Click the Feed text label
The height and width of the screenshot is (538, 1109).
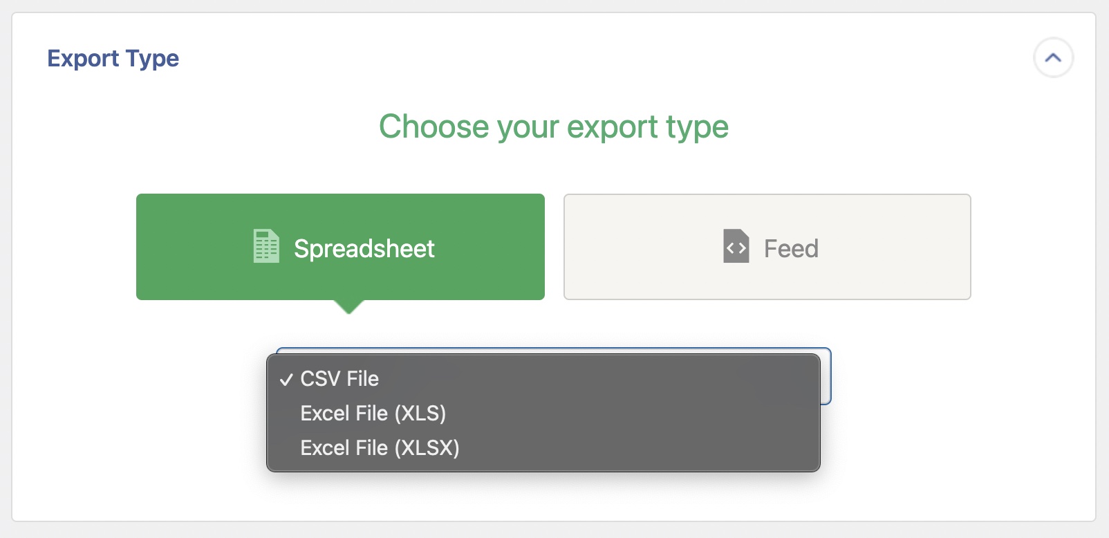pyautogui.click(x=791, y=249)
